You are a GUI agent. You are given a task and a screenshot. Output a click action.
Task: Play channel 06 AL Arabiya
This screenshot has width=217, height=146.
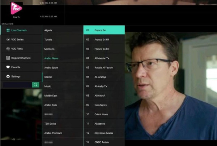[x=104, y=77]
